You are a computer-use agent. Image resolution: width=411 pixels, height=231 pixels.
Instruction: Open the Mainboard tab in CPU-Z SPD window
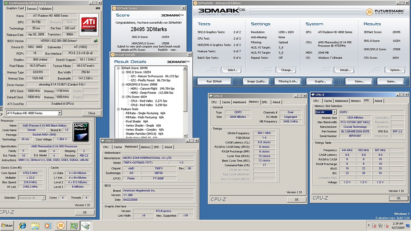(x=341, y=101)
